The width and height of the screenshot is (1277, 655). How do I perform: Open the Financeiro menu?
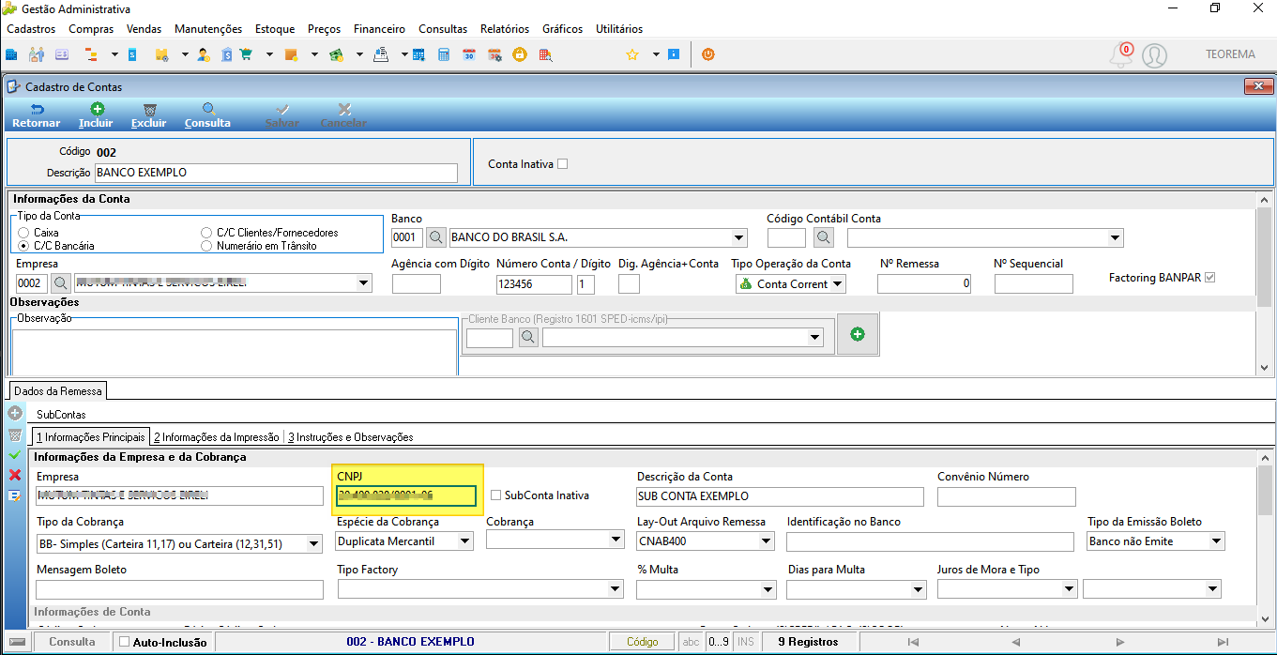(x=380, y=29)
